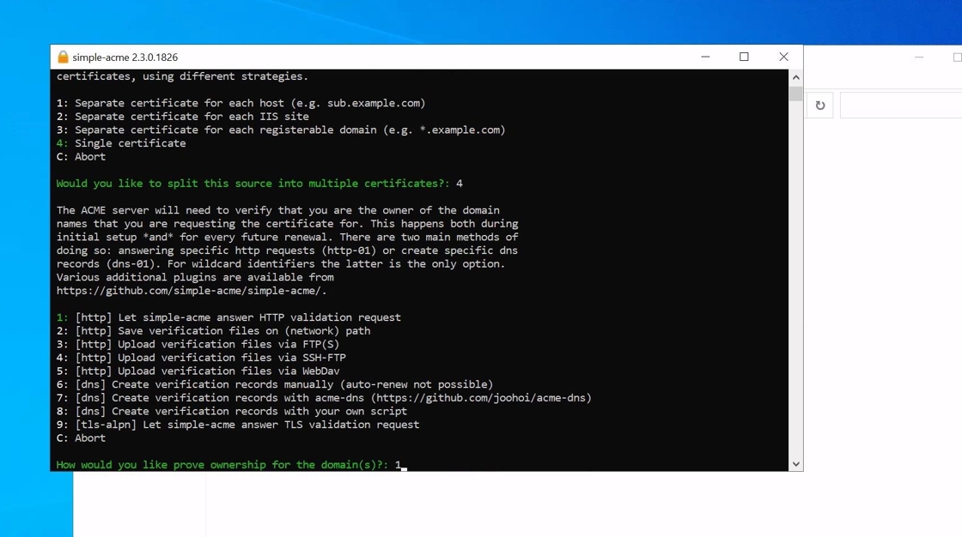Click the joohoi/acme-dns GitHub URL
Screen dimensions: 962x537
point(480,398)
